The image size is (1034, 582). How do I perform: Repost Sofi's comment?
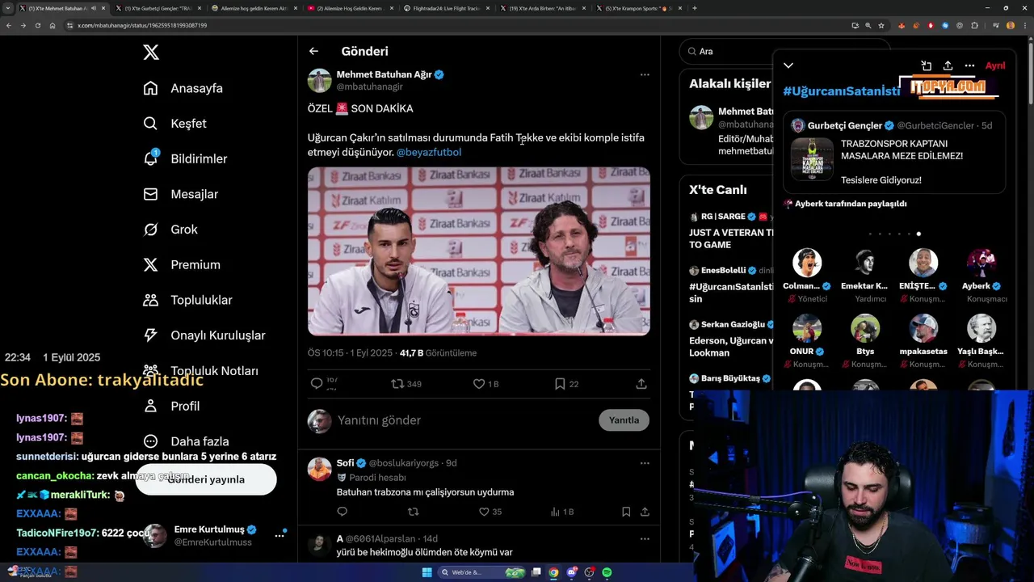414,512
